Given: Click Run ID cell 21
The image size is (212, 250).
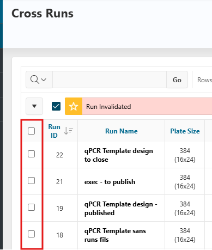Looking at the screenshot, I should point(59,182).
